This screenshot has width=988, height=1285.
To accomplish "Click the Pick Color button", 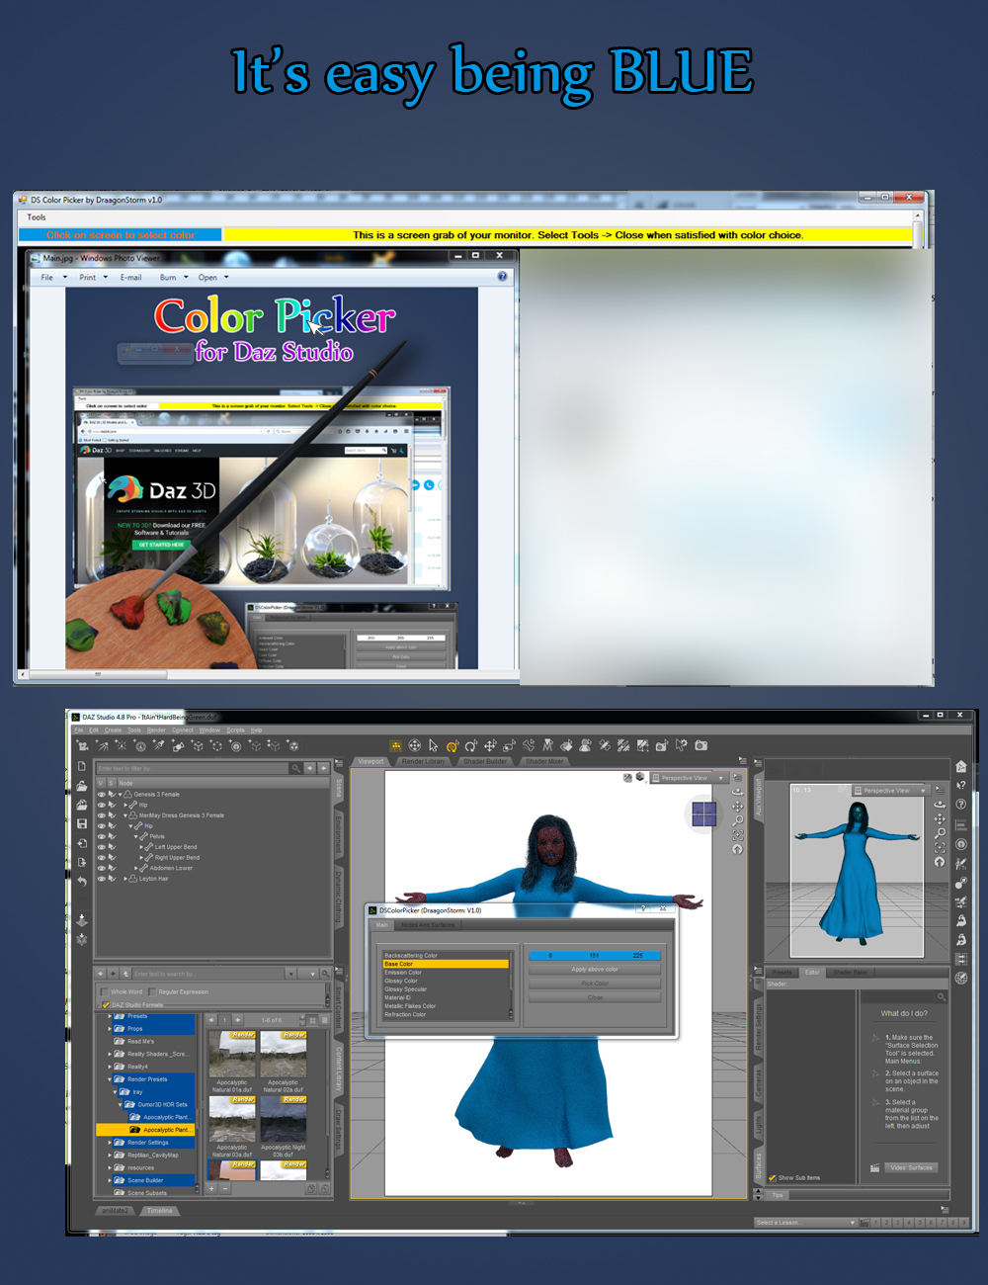I will pyautogui.click(x=595, y=984).
